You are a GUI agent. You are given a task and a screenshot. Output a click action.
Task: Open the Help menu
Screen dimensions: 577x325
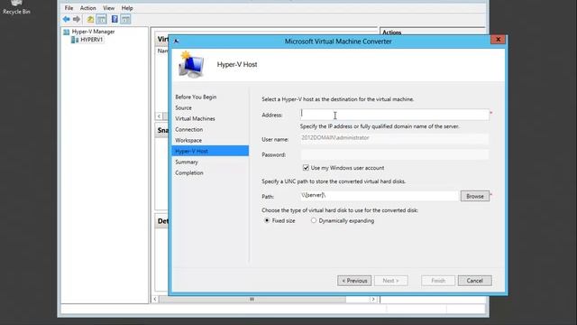pyautogui.click(x=127, y=8)
